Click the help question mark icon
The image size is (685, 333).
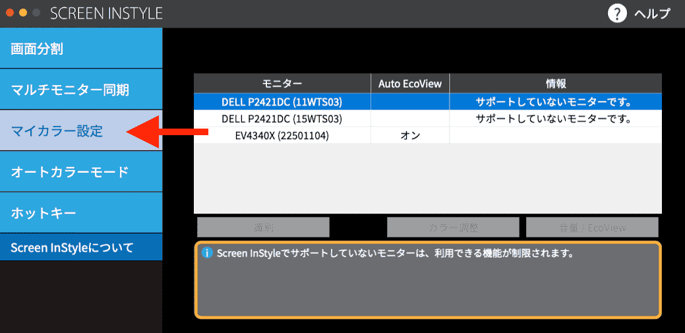[617, 14]
